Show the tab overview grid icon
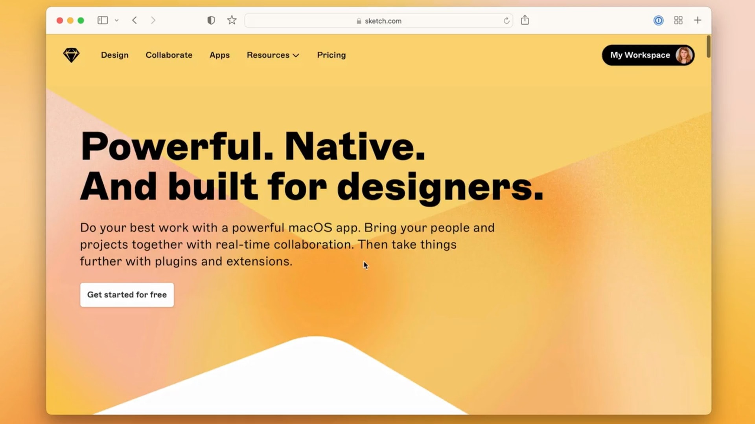755x424 pixels. pos(678,20)
